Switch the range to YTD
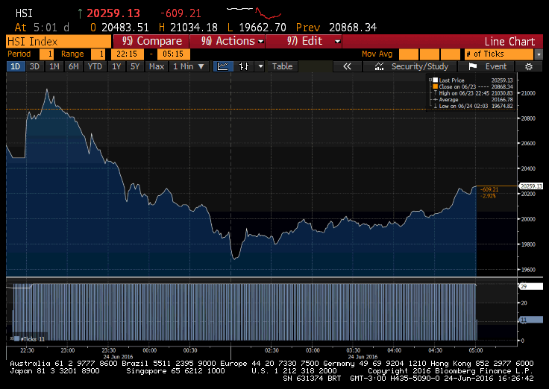The width and height of the screenshot is (549, 389). 95,66
